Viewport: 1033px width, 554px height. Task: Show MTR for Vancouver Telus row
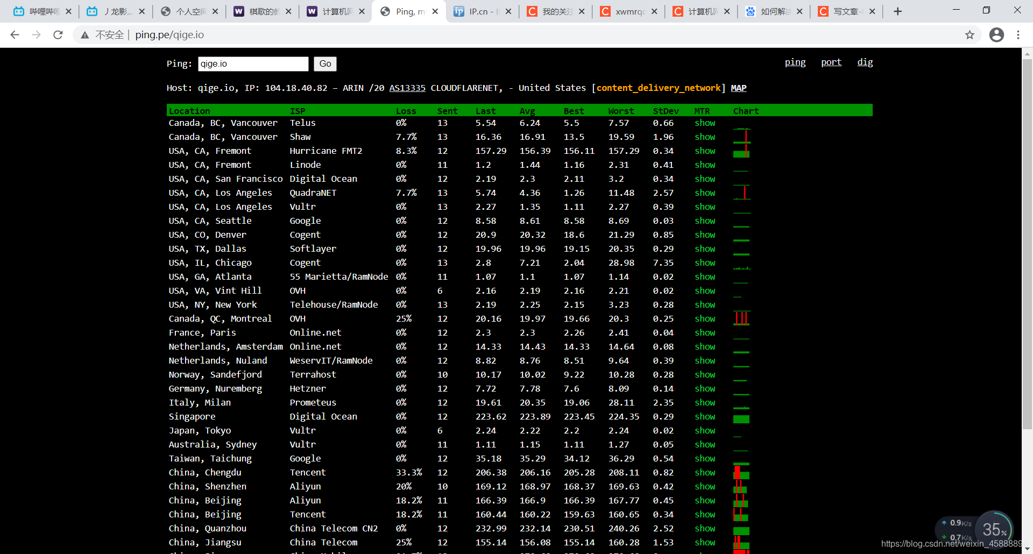[705, 123]
